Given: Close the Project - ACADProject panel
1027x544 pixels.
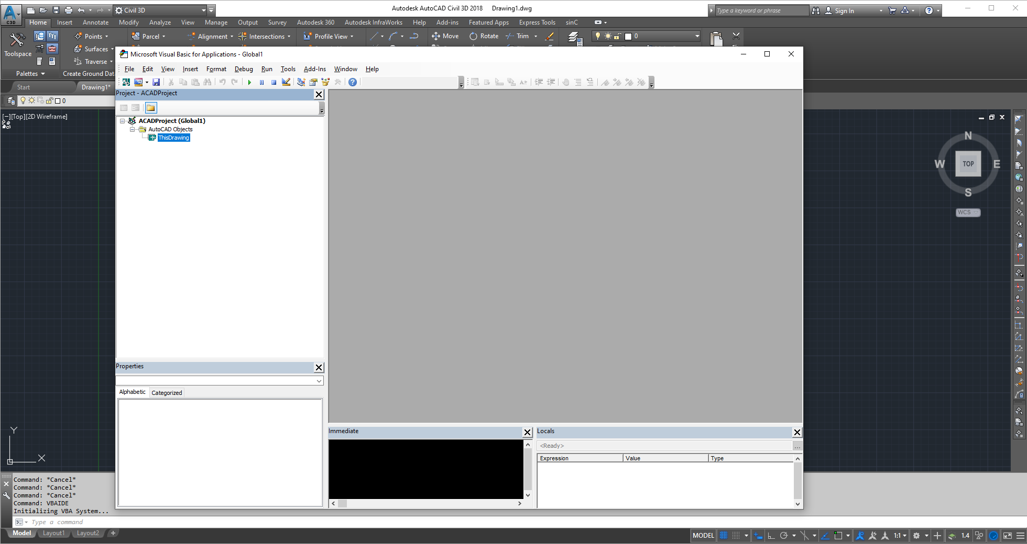Looking at the screenshot, I should point(319,94).
